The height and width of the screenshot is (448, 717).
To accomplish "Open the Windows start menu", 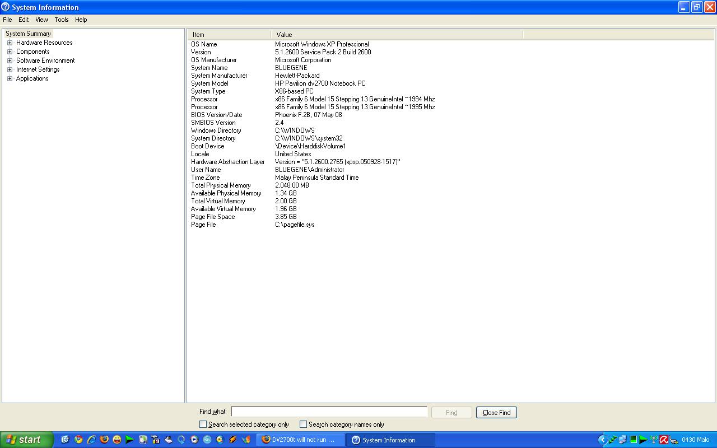I will 27,440.
